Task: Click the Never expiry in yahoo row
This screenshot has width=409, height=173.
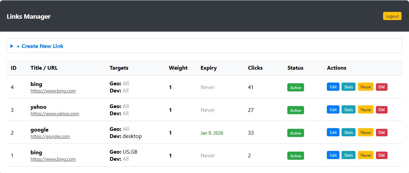Action: (x=208, y=110)
